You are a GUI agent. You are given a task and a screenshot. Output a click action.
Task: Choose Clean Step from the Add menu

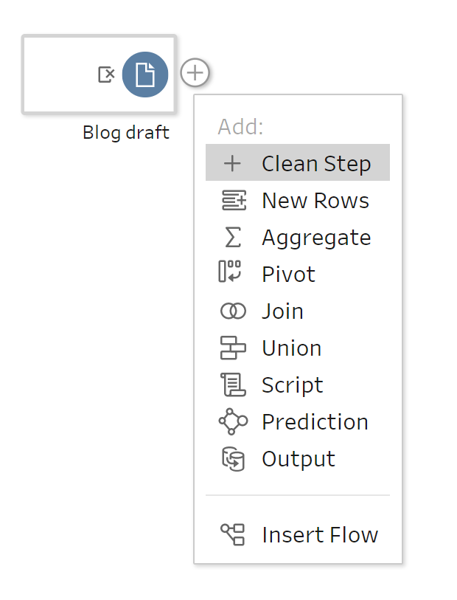(x=316, y=163)
